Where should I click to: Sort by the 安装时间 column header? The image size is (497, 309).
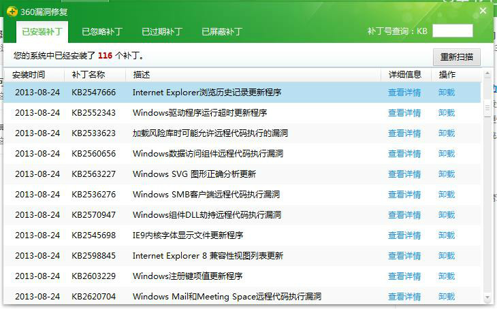(29, 75)
